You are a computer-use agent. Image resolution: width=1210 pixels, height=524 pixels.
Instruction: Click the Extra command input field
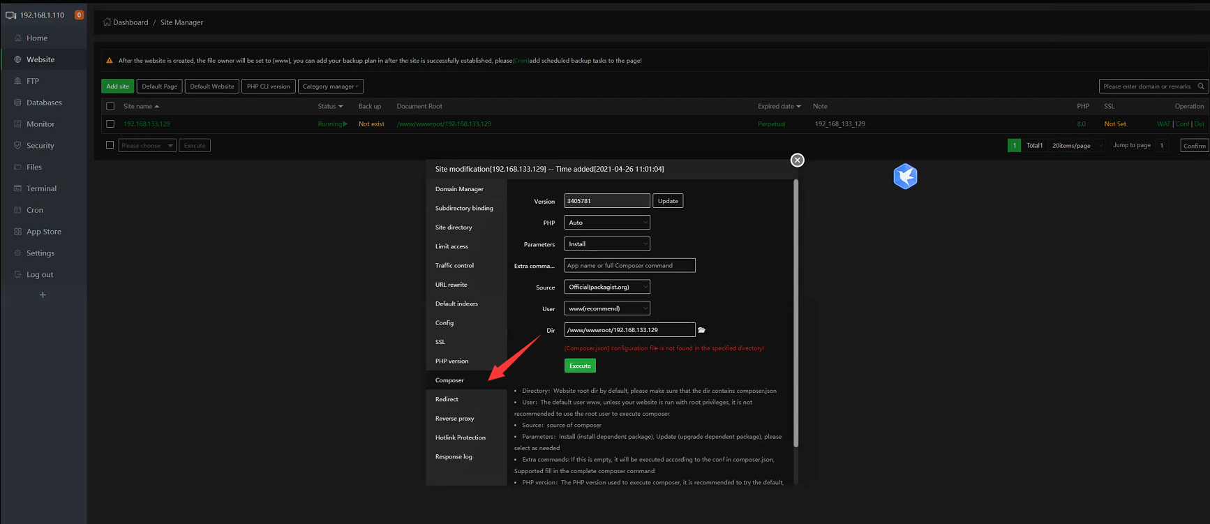coord(629,266)
